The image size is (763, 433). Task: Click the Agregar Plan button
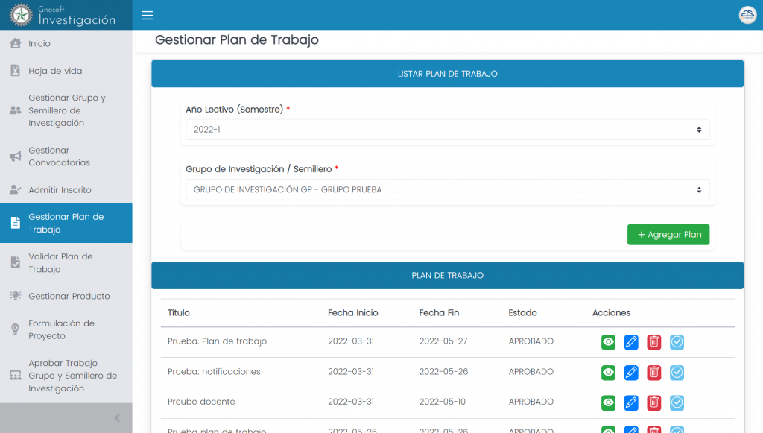point(668,235)
